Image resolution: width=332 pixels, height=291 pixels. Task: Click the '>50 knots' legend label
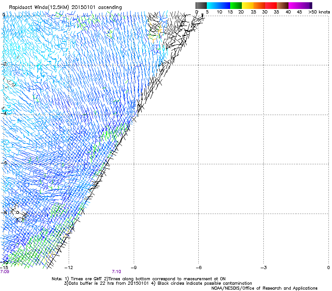(x=319, y=12)
